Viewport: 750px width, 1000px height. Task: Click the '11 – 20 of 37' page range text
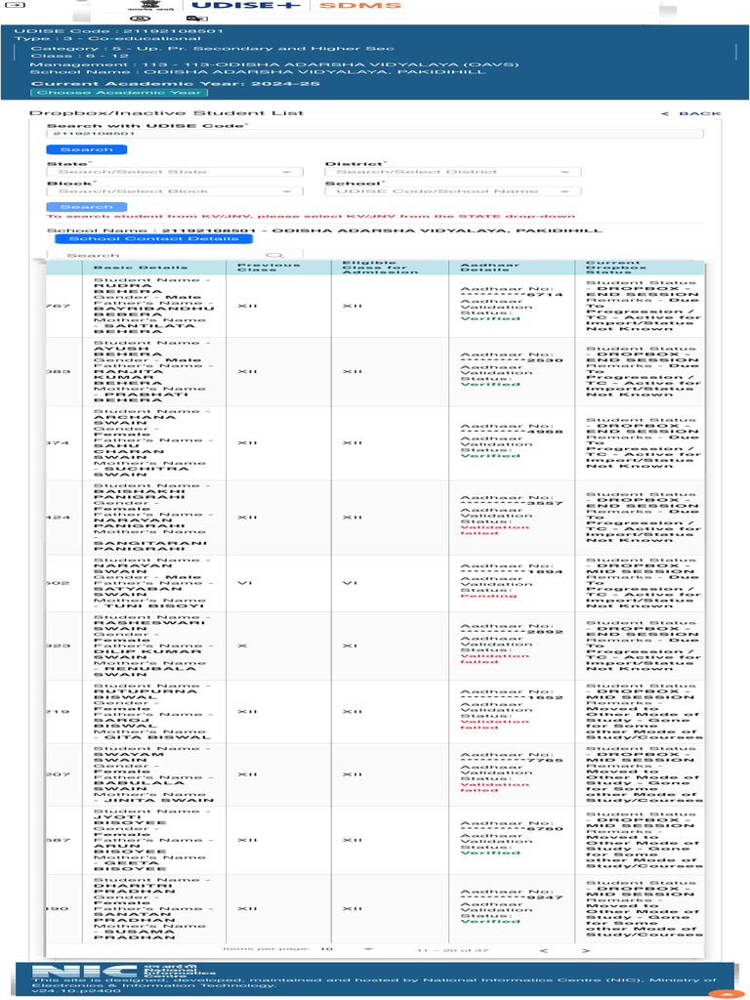[453, 950]
